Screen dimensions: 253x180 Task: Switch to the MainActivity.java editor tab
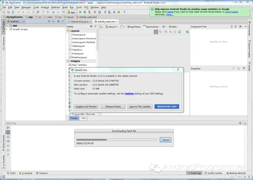[79, 21]
